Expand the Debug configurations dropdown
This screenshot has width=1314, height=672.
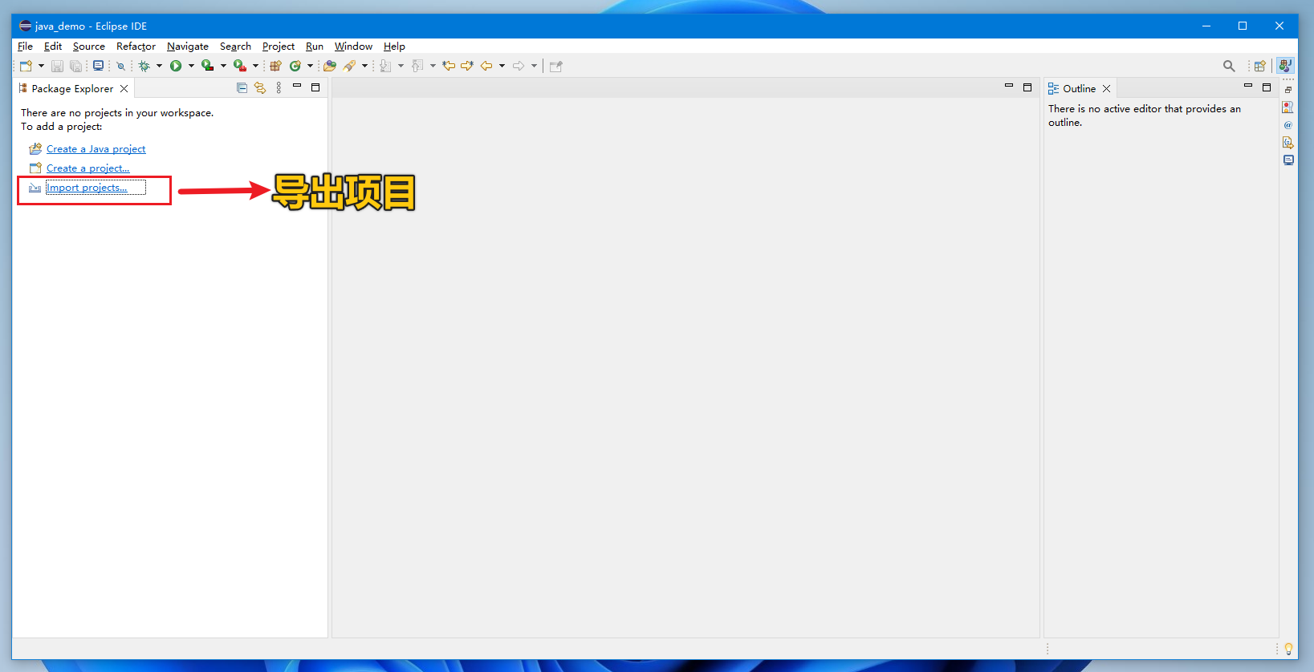pos(159,66)
